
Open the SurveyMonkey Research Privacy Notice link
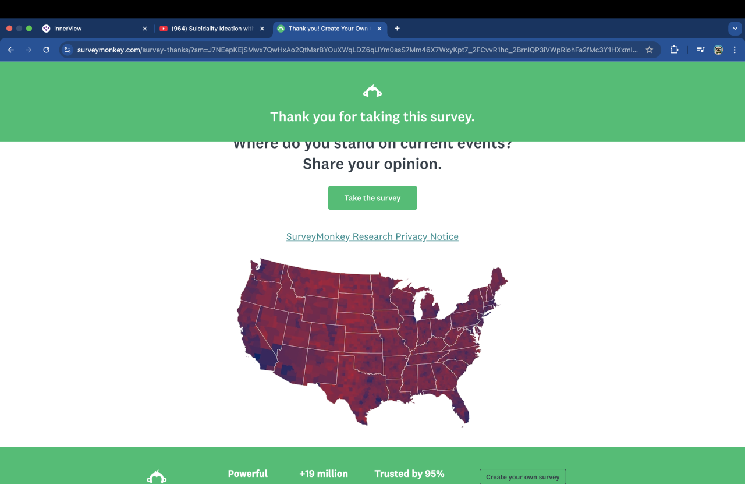pos(372,236)
